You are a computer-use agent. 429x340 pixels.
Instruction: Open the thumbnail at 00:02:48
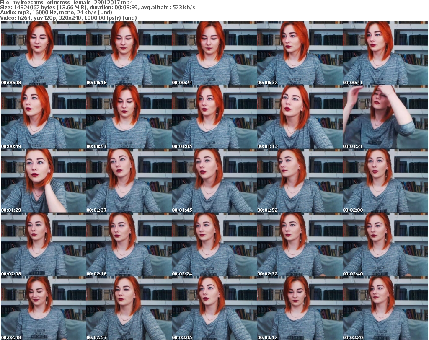pos(43,309)
